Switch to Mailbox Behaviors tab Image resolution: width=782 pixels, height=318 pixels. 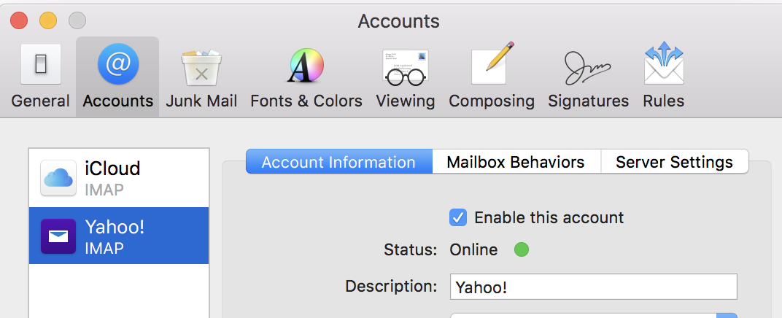[516, 162]
